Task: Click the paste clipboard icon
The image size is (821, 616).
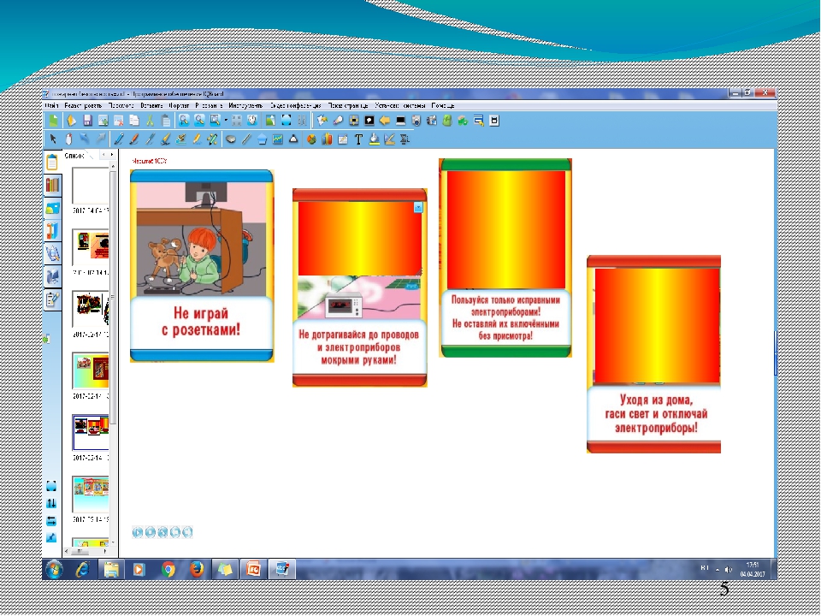Action: coord(165,121)
